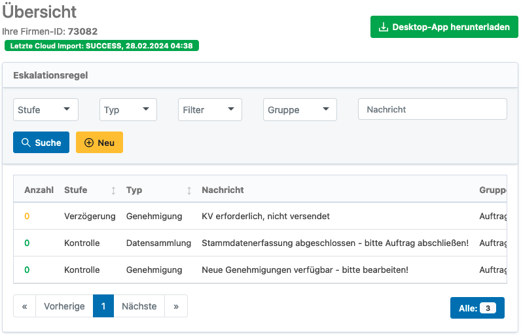Image resolution: width=521 pixels, height=335 pixels.
Task: Download the Desktop-App
Action: coord(444,27)
